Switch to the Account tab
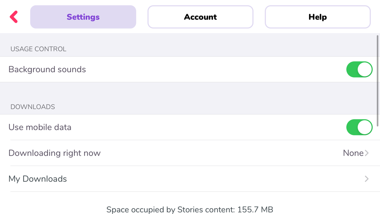 click(x=200, y=17)
